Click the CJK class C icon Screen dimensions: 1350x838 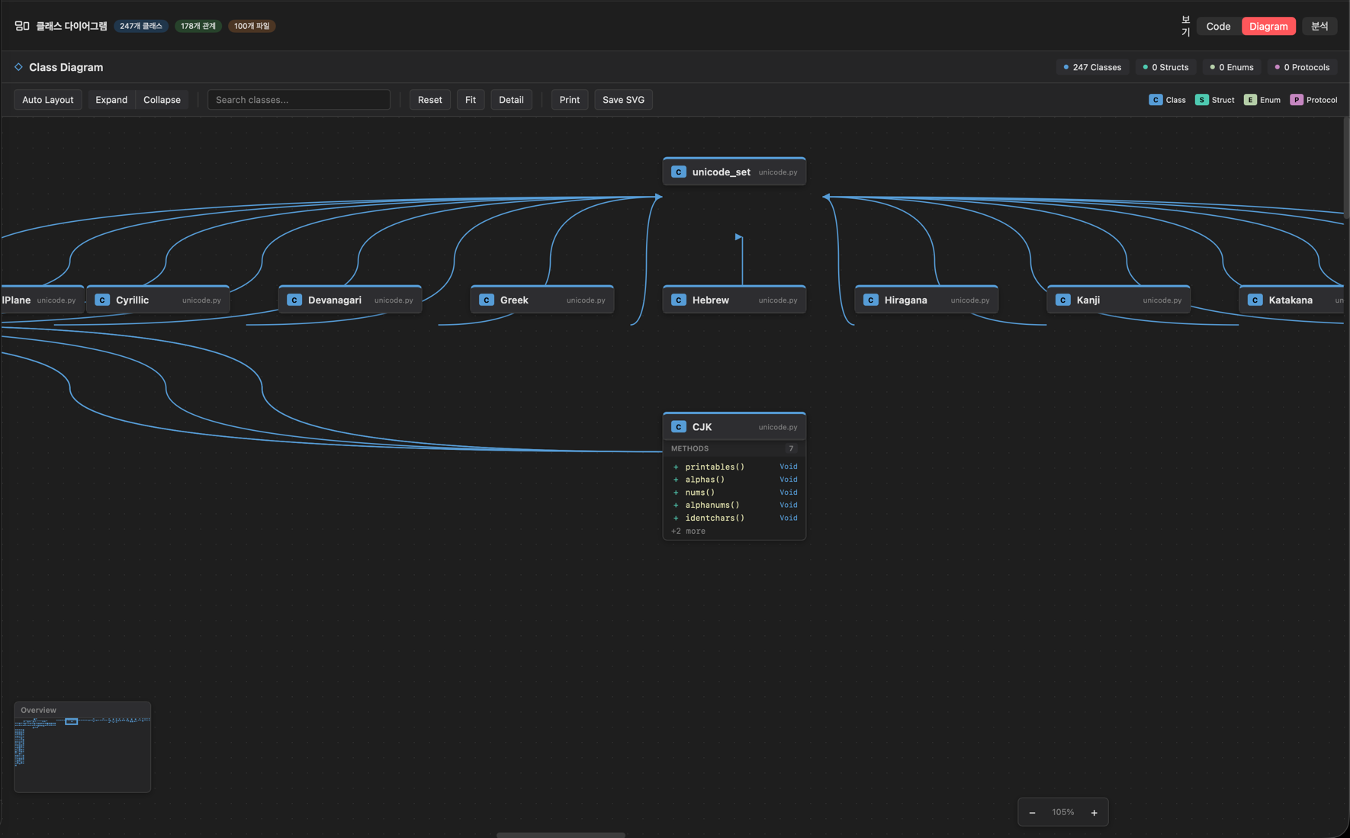click(678, 427)
